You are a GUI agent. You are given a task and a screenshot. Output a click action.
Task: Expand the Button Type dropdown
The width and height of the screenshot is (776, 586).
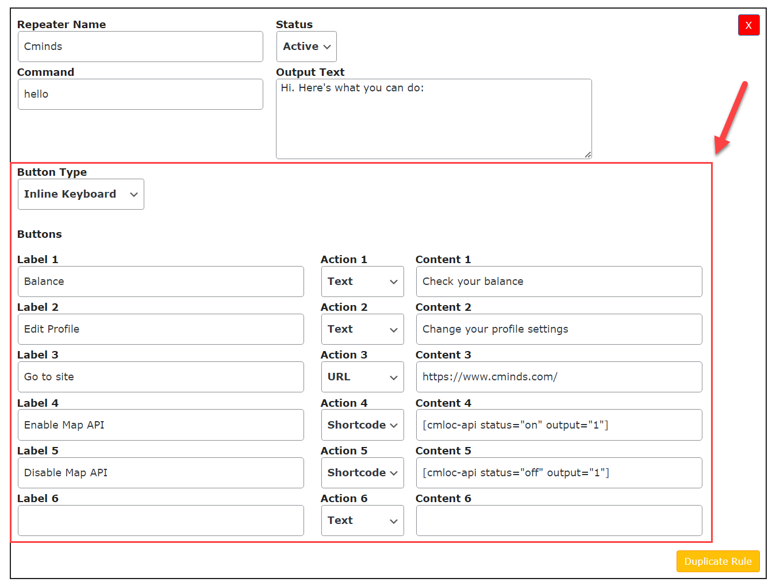[x=80, y=194]
